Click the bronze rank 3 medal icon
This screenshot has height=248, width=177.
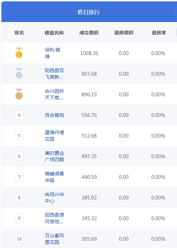pos(19,94)
